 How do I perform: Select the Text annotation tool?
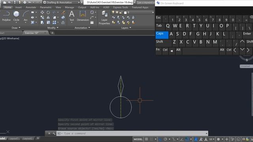(72, 16)
